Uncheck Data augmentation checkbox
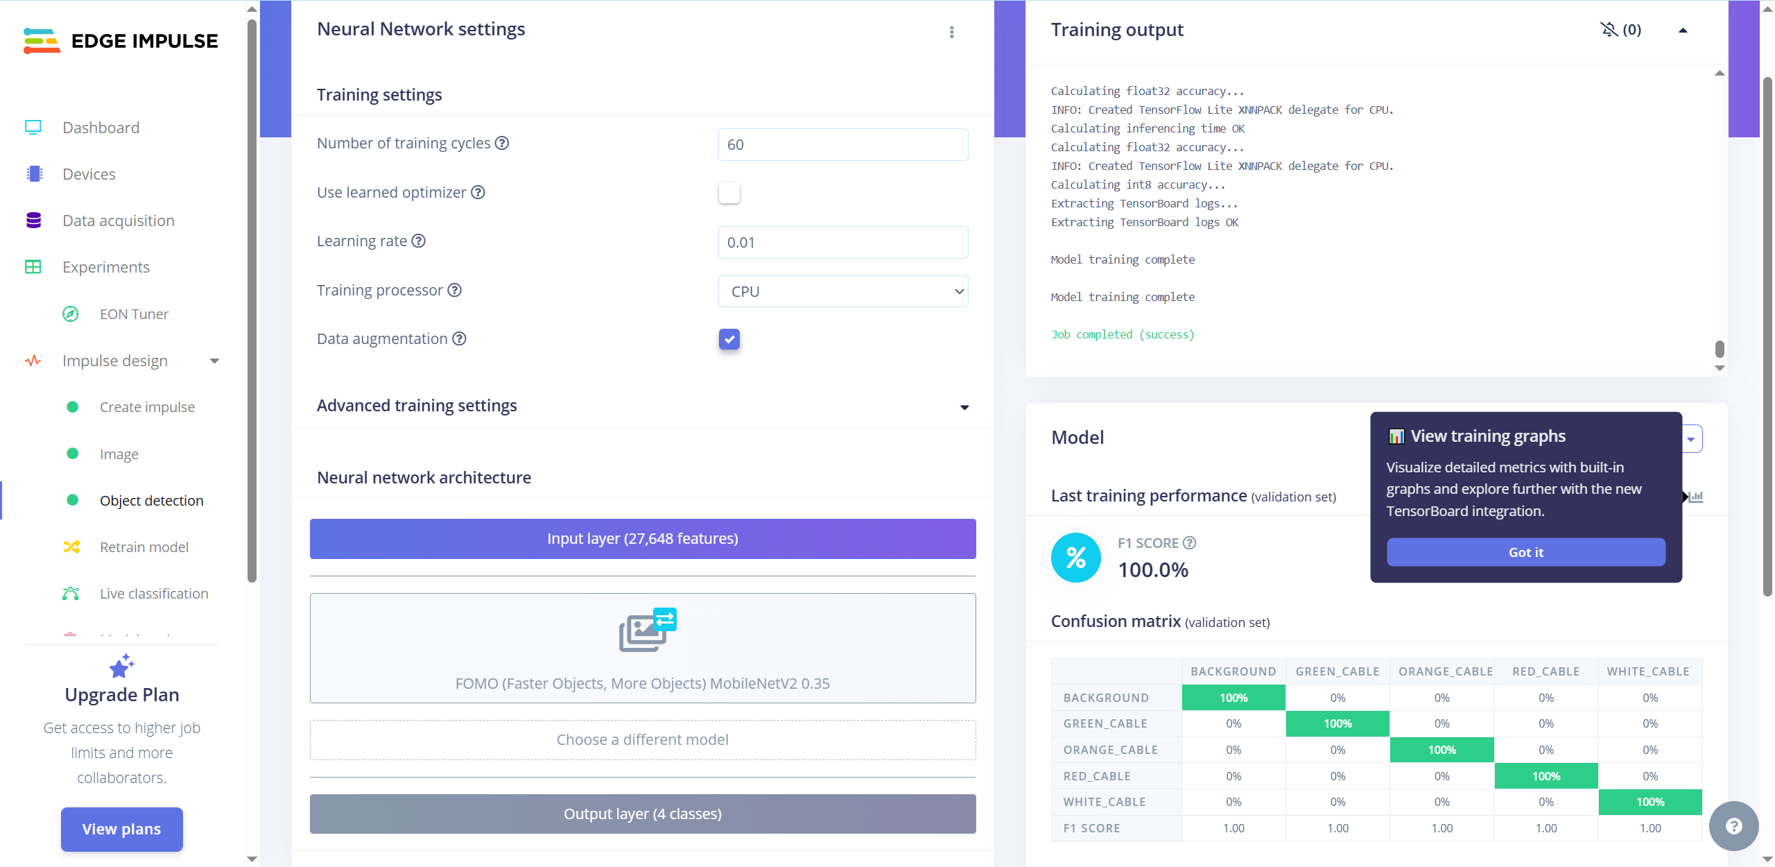Screen dimensions: 1775x867 (x=729, y=338)
